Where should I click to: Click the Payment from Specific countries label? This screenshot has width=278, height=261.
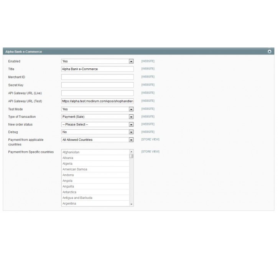coord(31,152)
